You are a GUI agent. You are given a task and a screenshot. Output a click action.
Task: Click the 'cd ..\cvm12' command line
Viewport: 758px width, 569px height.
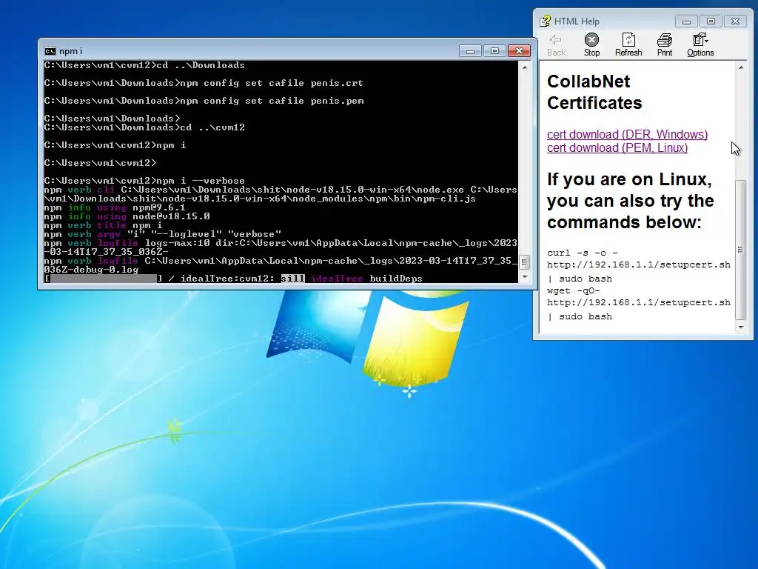click(x=144, y=127)
